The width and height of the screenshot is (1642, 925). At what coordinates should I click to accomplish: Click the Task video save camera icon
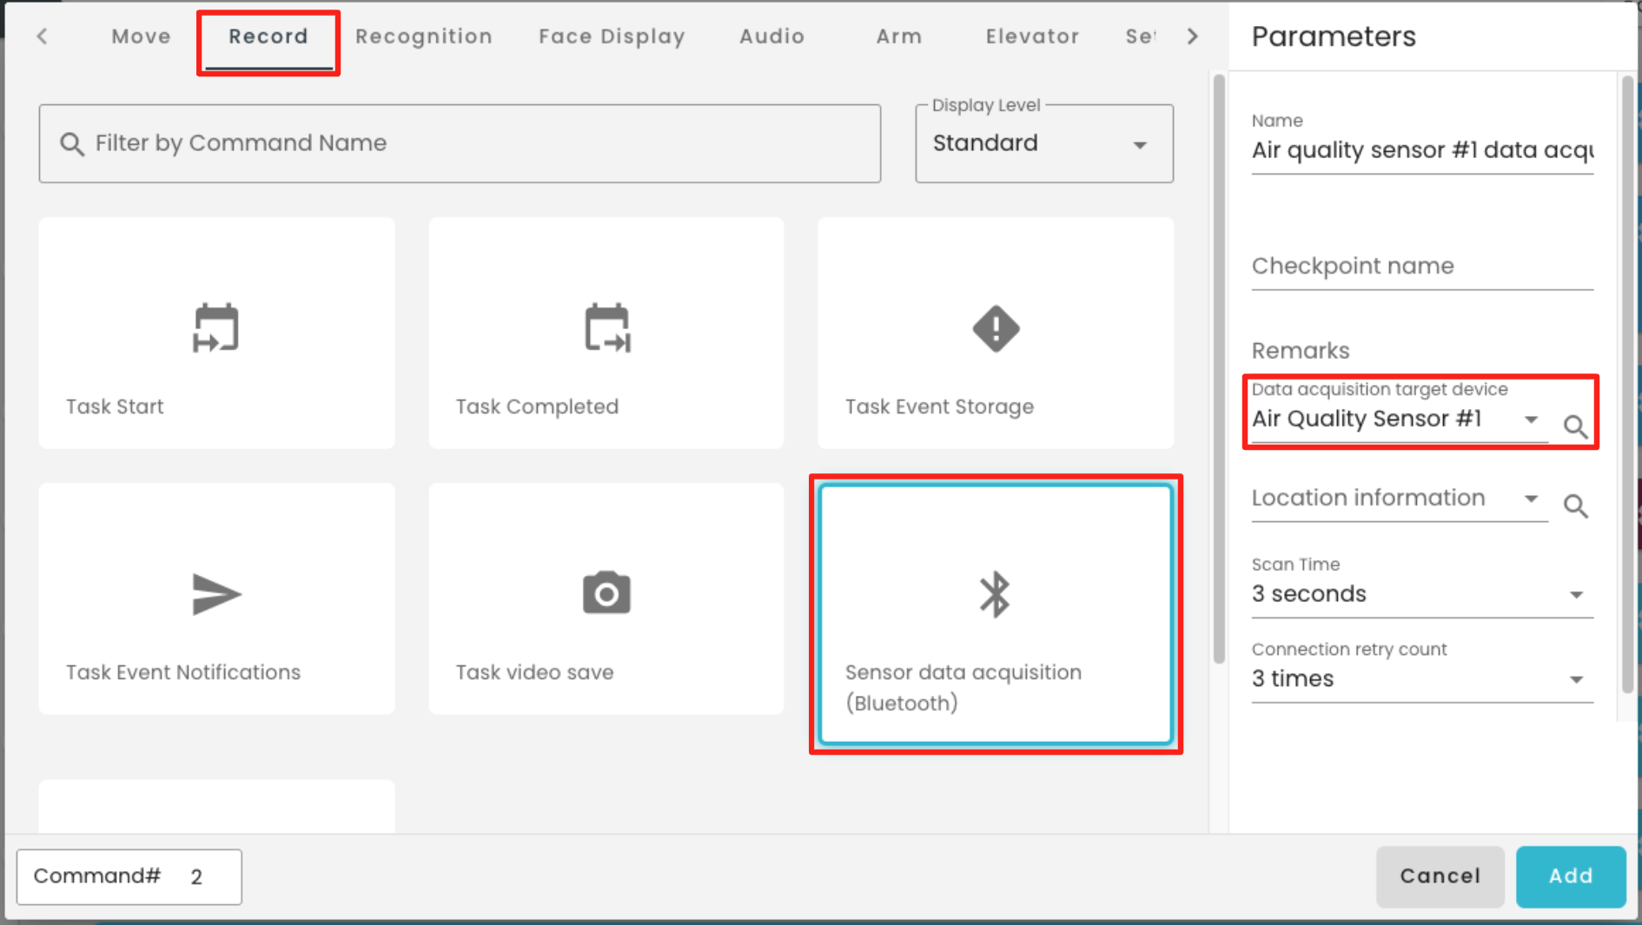click(x=606, y=593)
